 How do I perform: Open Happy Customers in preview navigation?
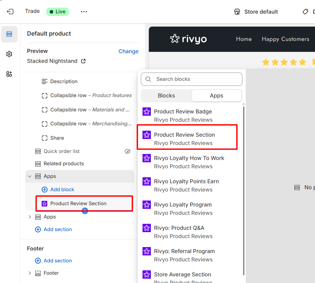pyautogui.click(x=285, y=39)
